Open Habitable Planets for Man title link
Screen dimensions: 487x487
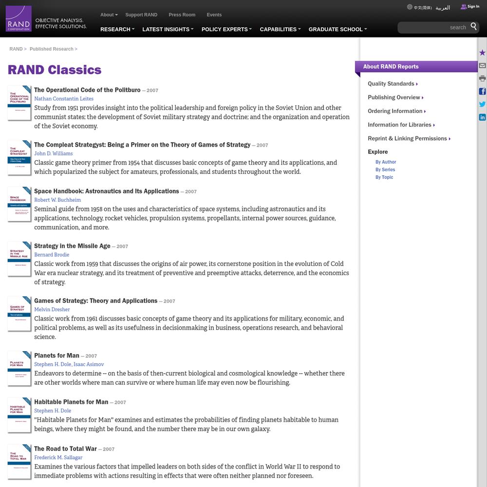point(71,402)
